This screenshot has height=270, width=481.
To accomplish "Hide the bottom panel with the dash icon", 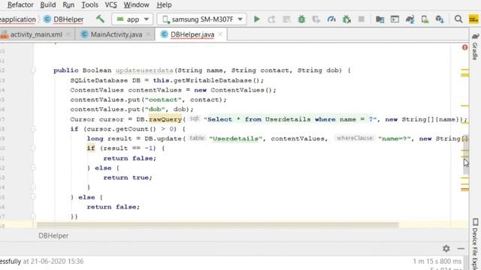I will point(461,248).
